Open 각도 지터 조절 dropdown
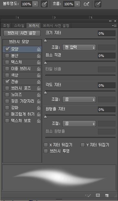The image size is (118, 201). [x=79, y=100]
